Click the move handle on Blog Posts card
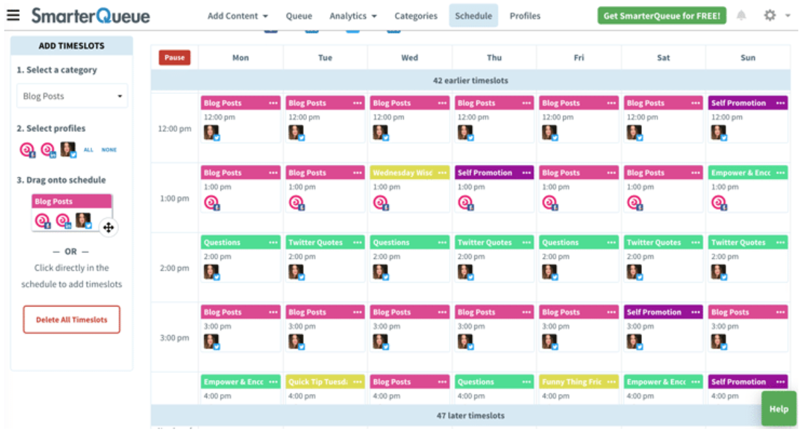Screen dimensions: 806x433 [x=109, y=228]
